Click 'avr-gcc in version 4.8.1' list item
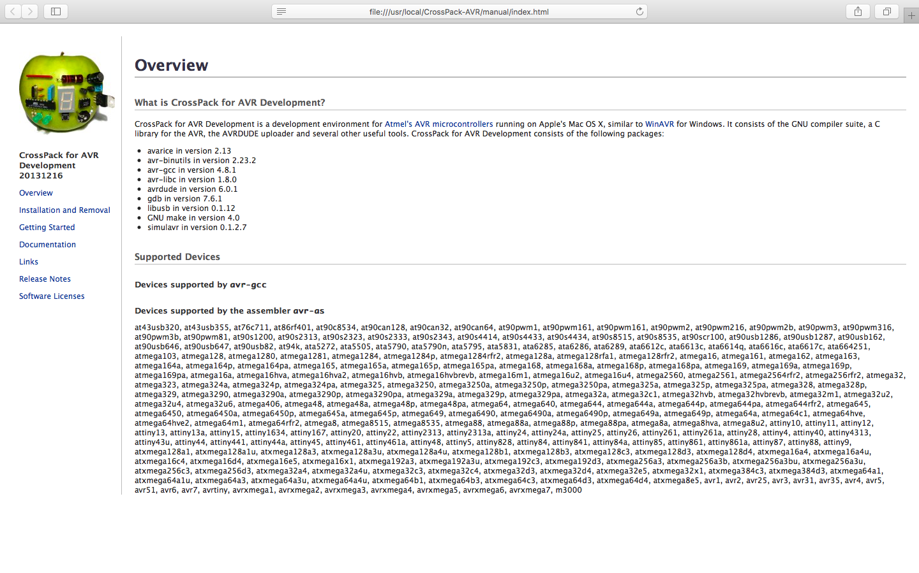 click(191, 170)
